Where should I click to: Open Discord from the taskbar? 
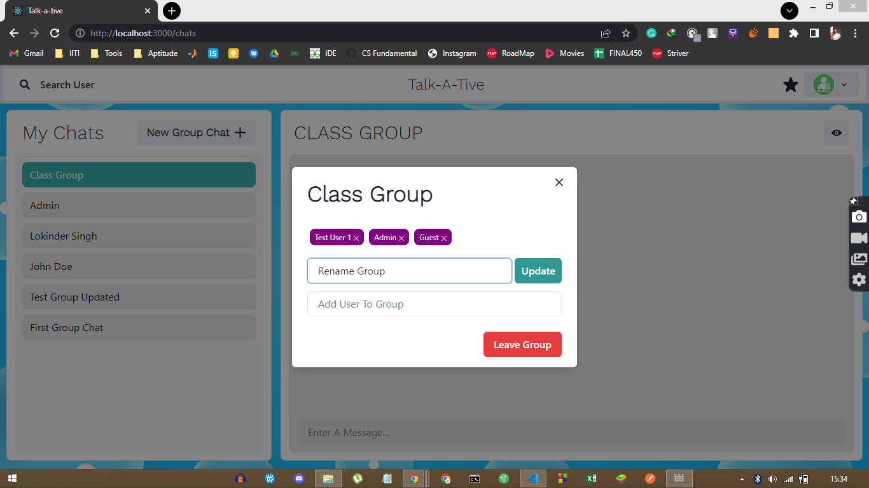298,478
